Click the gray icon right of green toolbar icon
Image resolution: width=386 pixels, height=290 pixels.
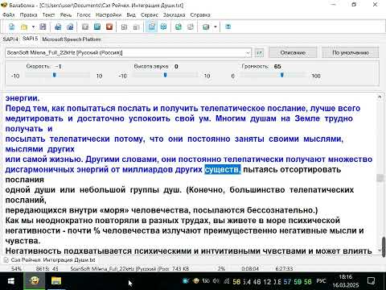tap(191, 27)
